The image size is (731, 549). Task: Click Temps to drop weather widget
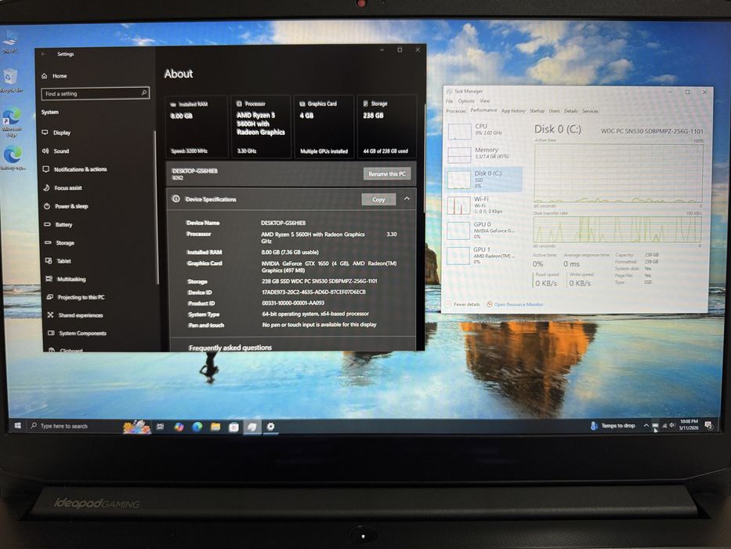(613, 425)
